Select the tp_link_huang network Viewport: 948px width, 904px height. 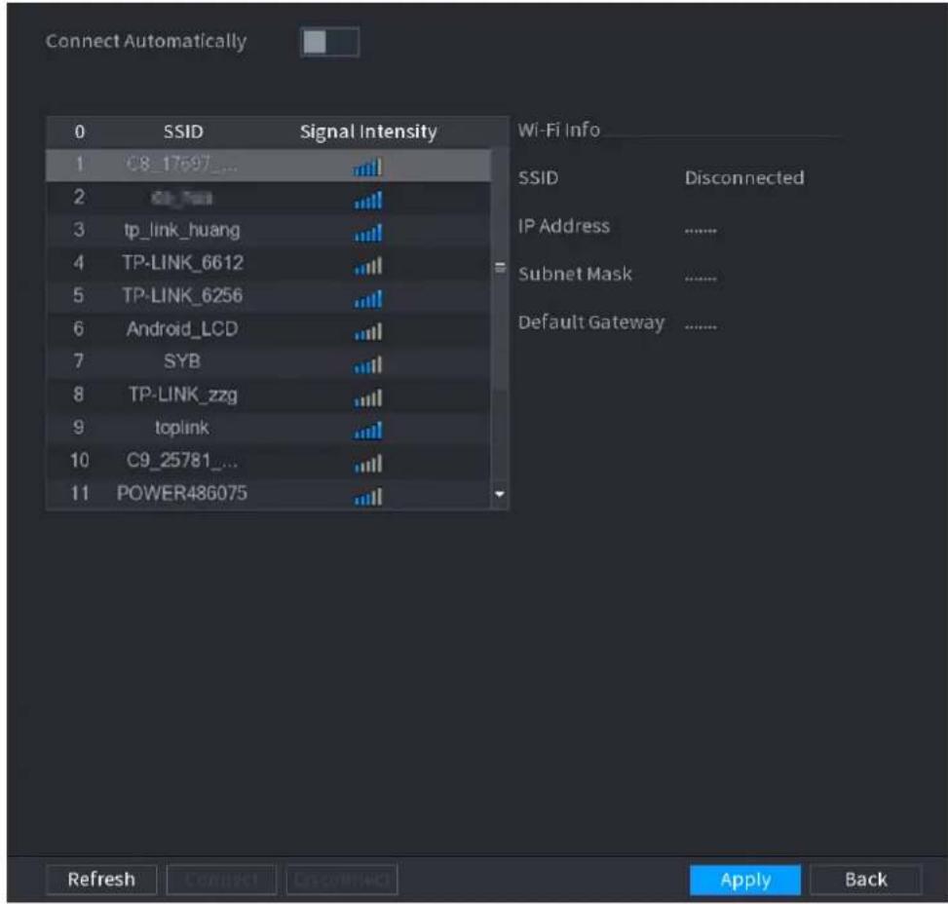coord(269,231)
